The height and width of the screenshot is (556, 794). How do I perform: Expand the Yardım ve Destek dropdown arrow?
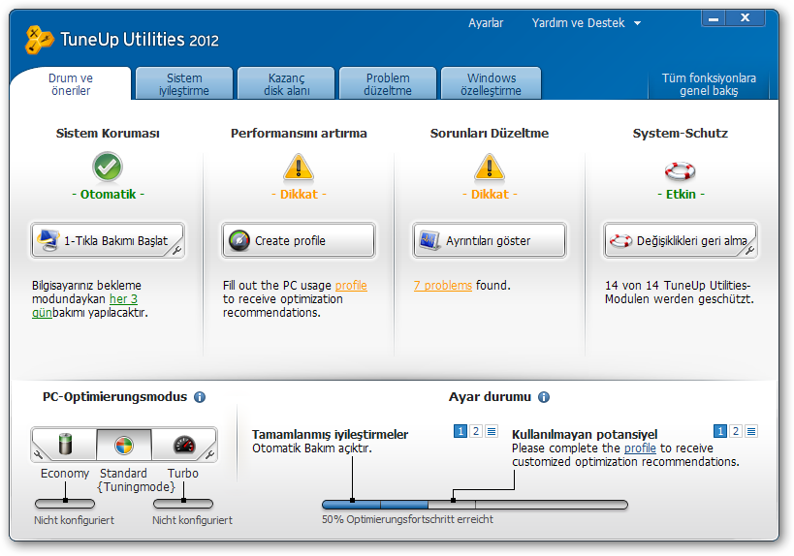[x=638, y=23]
